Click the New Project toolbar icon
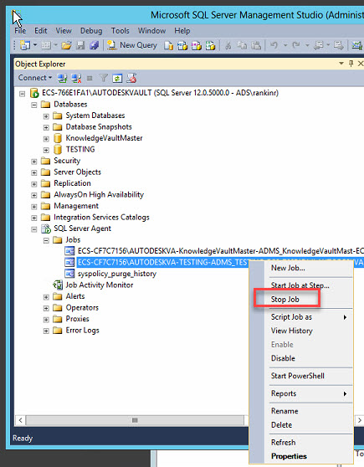 pos(25,45)
